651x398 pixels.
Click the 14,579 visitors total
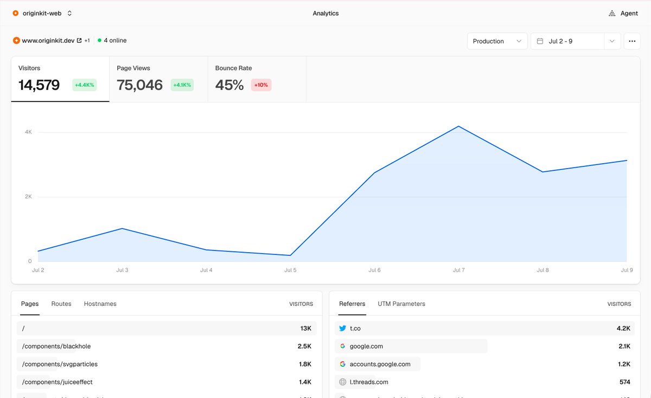click(x=39, y=85)
